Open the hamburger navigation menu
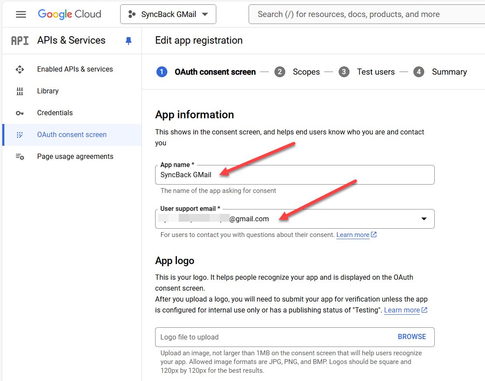 point(21,14)
